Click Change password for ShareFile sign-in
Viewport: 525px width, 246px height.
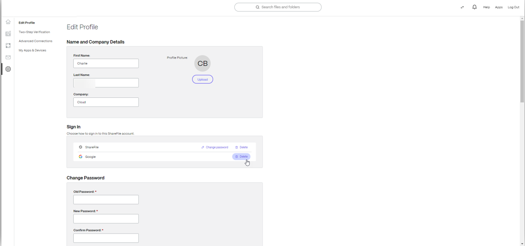(x=215, y=147)
